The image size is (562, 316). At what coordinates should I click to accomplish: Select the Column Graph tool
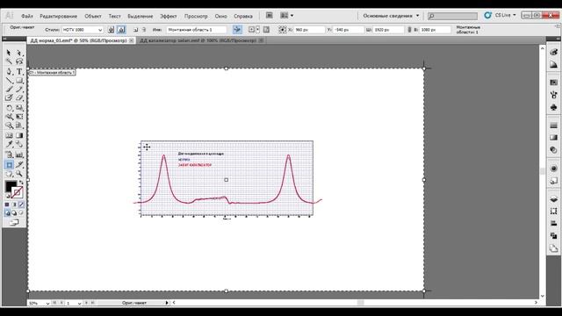coord(19,154)
